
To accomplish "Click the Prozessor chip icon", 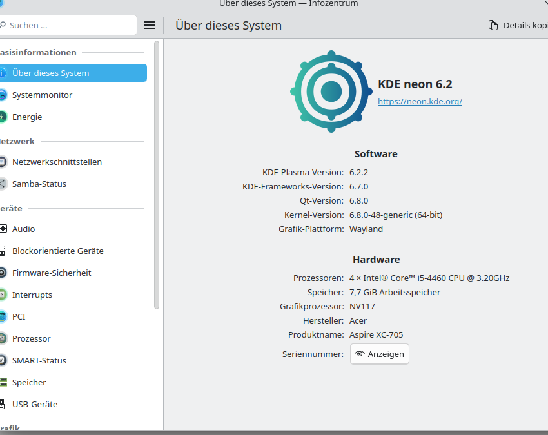I will 3,338.
